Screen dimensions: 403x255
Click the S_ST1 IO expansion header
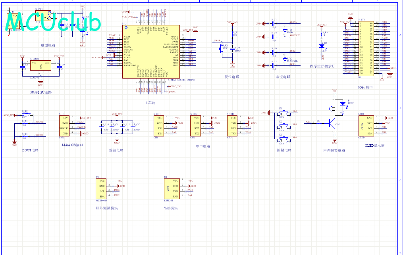[x=366, y=48]
